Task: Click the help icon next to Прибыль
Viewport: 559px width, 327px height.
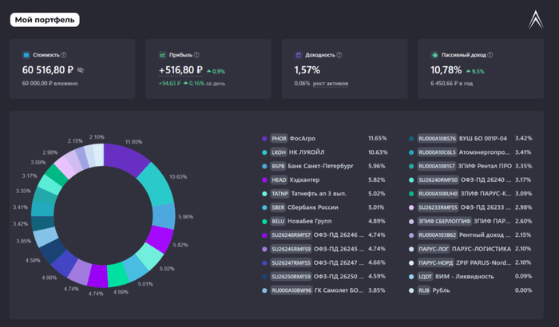Action: 196,55
